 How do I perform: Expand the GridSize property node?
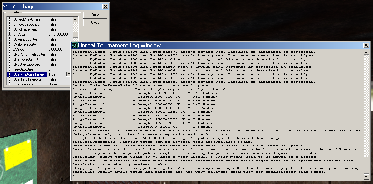[x=10, y=34]
